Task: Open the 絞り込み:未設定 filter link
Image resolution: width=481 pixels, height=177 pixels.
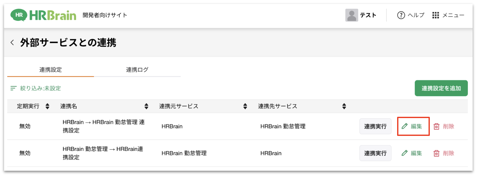Action: point(40,88)
